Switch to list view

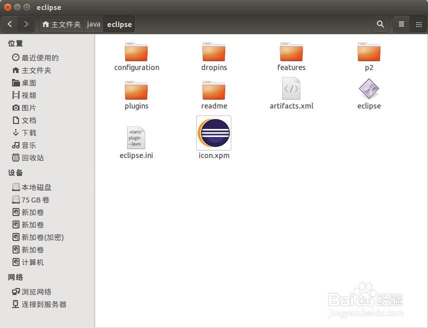[x=401, y=24]
